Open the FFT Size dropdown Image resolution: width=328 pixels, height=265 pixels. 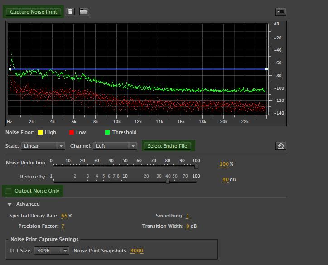pos(52,251)
